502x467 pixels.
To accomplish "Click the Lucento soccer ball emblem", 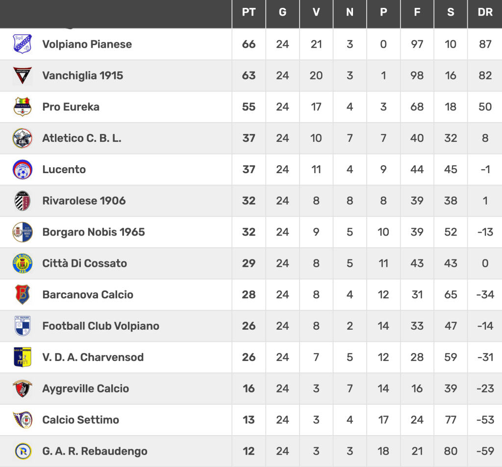I will click(23, 169).
